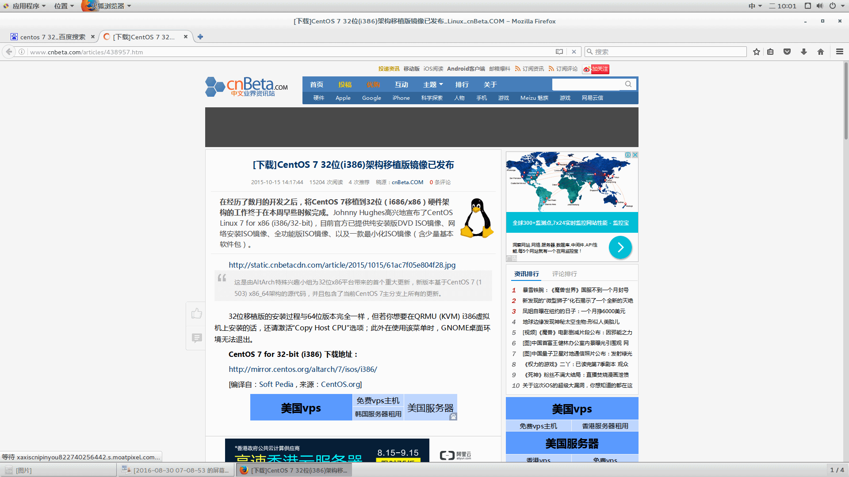
Task: Open 首页 in cnBeta navigation
Action: click(x=317, y=84)
